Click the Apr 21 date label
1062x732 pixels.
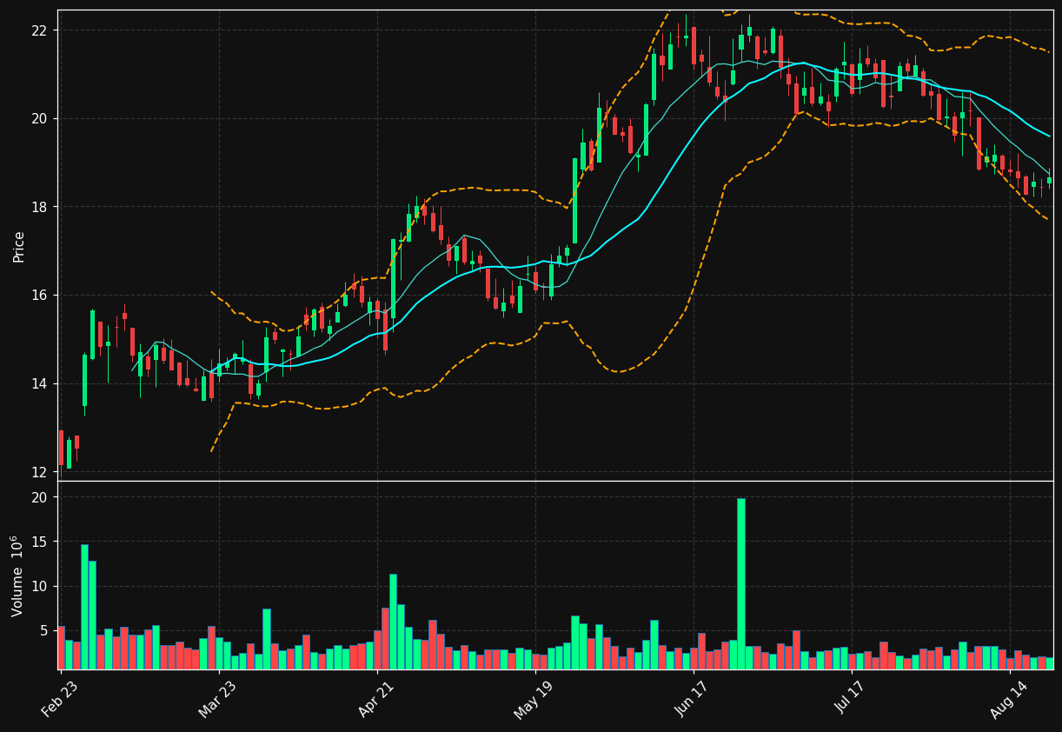375,698
